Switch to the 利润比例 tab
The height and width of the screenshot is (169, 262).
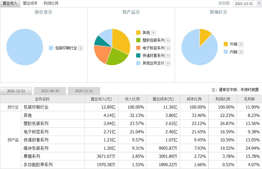coord(51,3)
